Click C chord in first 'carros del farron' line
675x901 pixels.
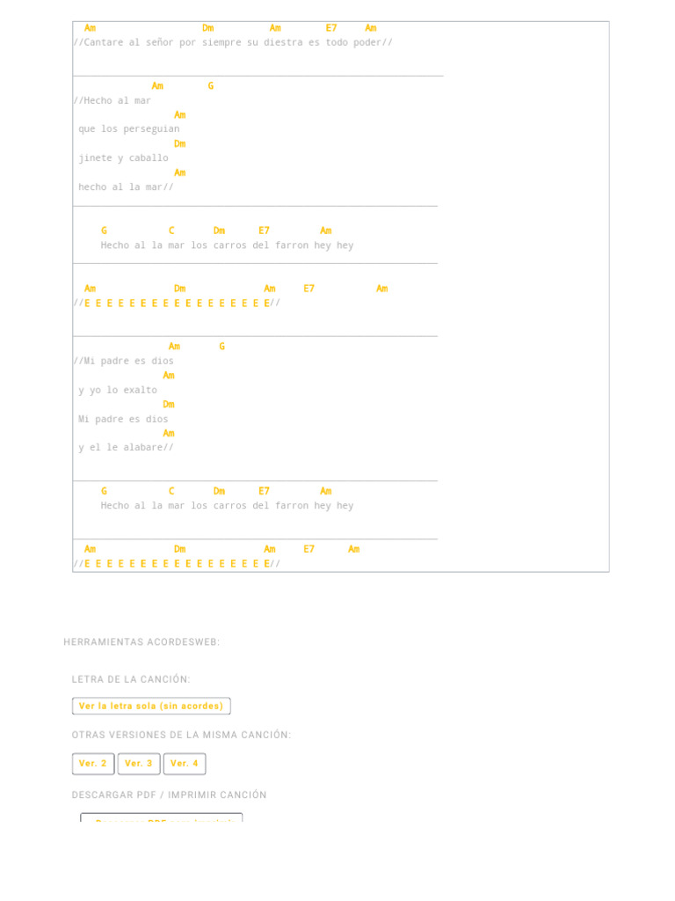171,231
